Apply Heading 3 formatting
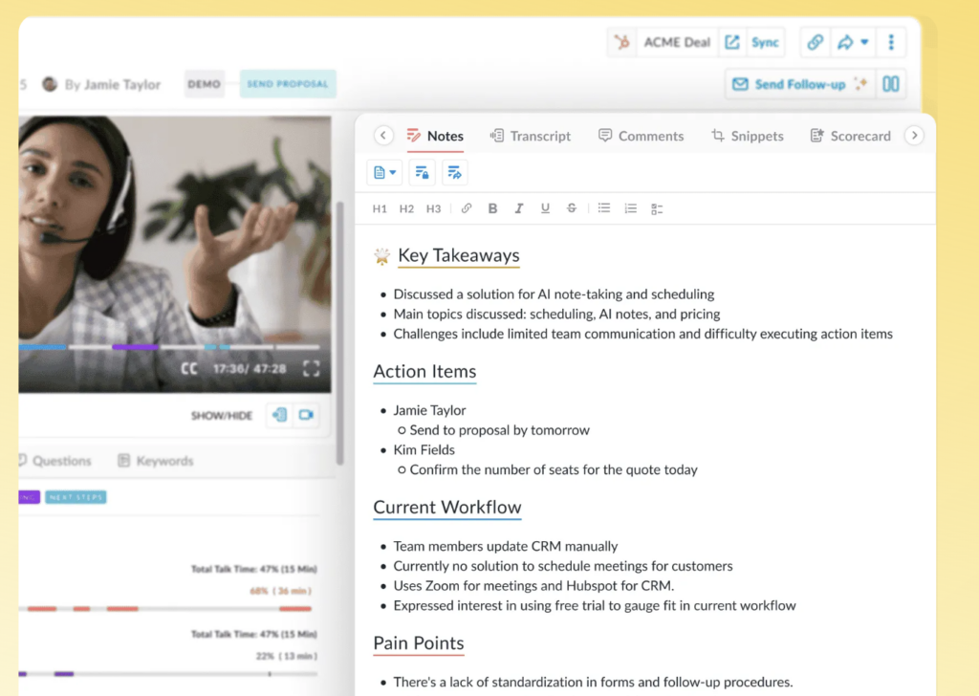The height and width of the screenshot is (696, 979). coord(433,208)
